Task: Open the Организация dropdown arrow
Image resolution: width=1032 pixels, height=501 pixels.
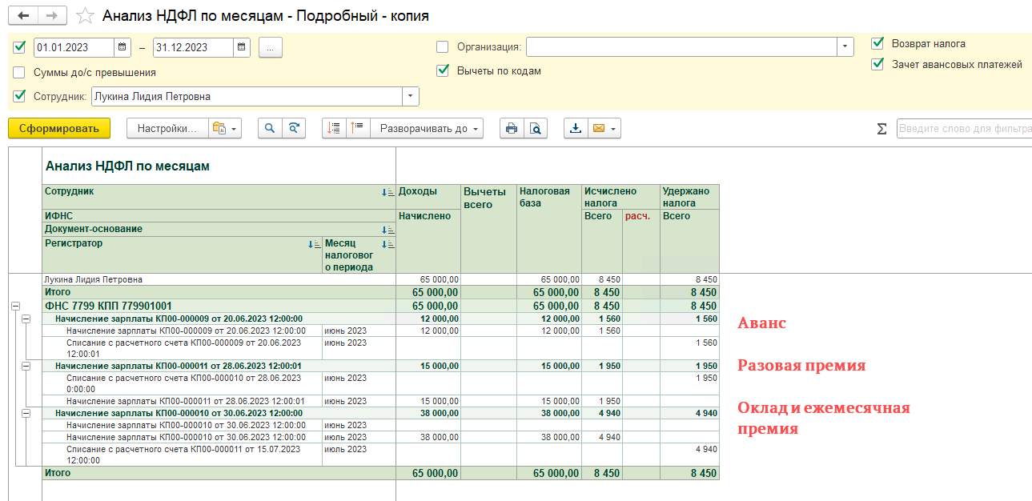Action: tap(845, 46)
